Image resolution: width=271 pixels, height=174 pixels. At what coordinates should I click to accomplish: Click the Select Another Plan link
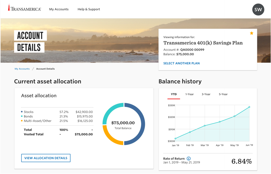tap(181, 63)
